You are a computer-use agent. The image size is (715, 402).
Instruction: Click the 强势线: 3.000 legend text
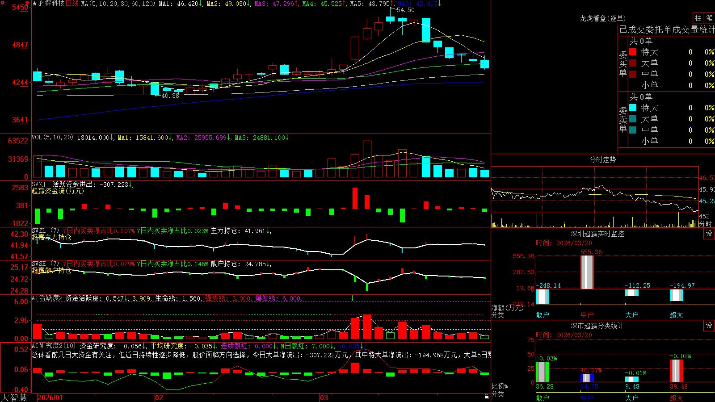pyautogui.click(x=228, y=298)
